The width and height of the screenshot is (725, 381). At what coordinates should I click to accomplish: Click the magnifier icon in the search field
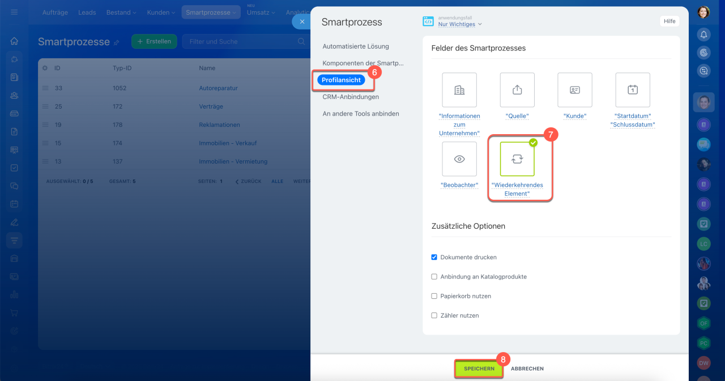pos(301,41)
